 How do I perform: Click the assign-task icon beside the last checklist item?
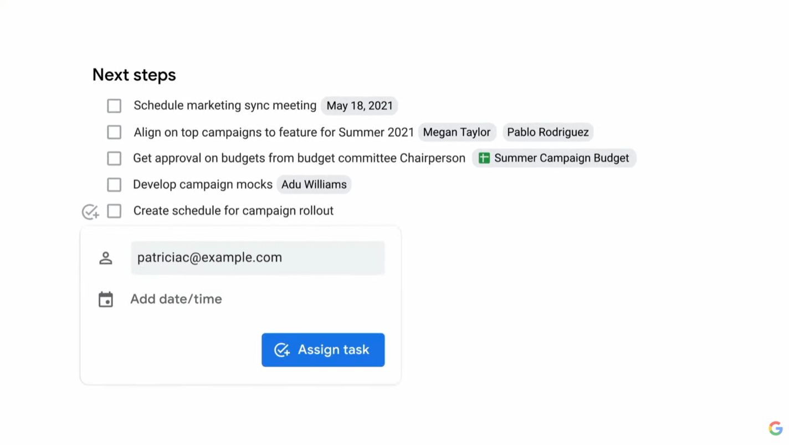[90, 211]
